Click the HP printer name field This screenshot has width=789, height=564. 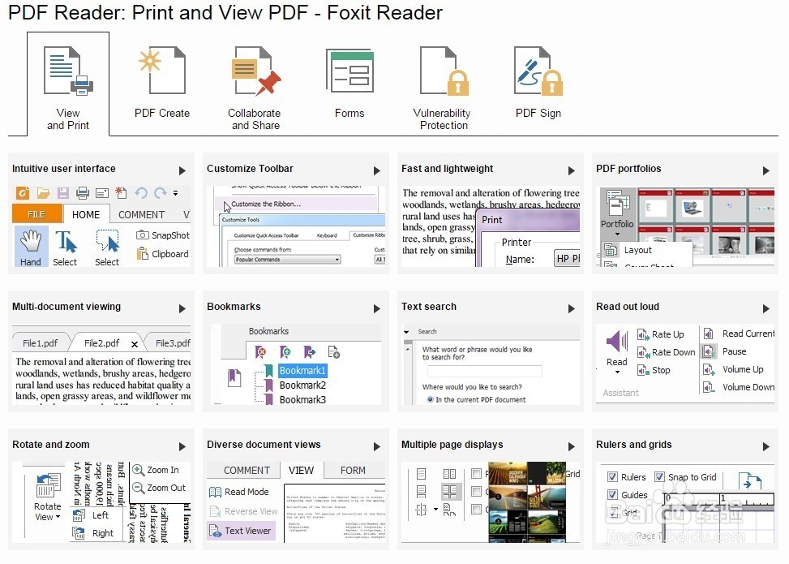(567, 258)
